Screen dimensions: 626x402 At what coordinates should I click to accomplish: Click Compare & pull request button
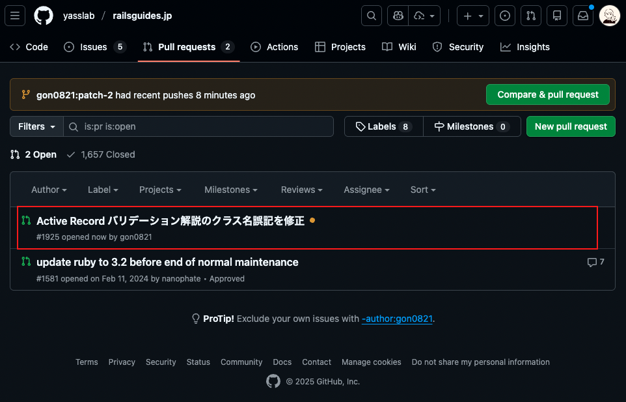pyautogui.click(x=548, y=94)
